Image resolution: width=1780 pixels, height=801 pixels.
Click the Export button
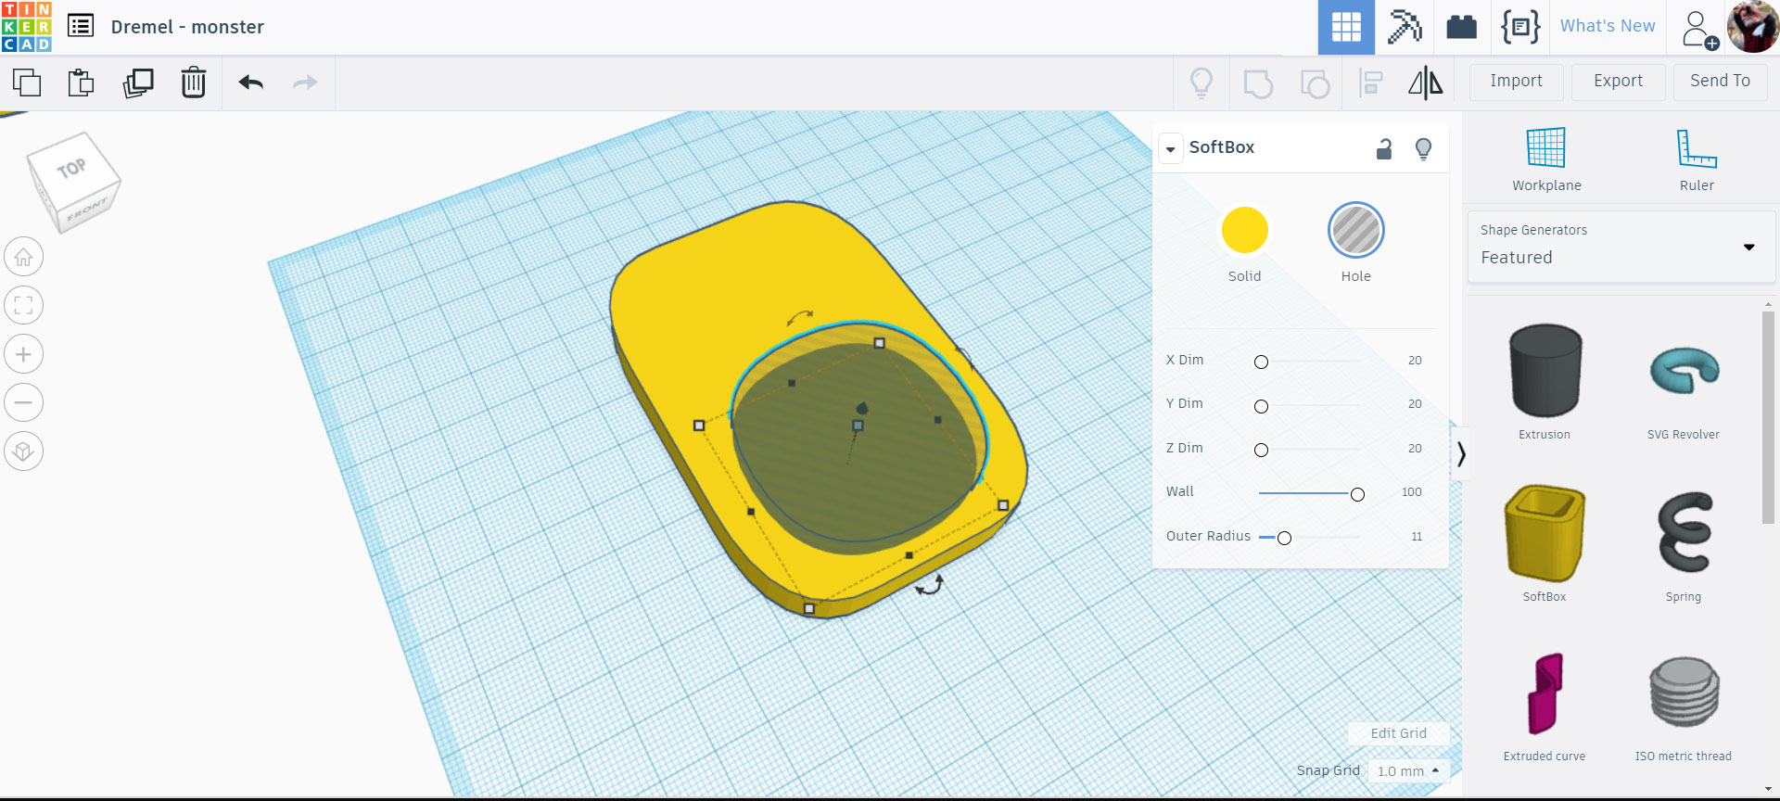point(1619,82)
